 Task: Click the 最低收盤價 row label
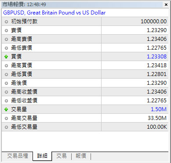click(24, 101)
